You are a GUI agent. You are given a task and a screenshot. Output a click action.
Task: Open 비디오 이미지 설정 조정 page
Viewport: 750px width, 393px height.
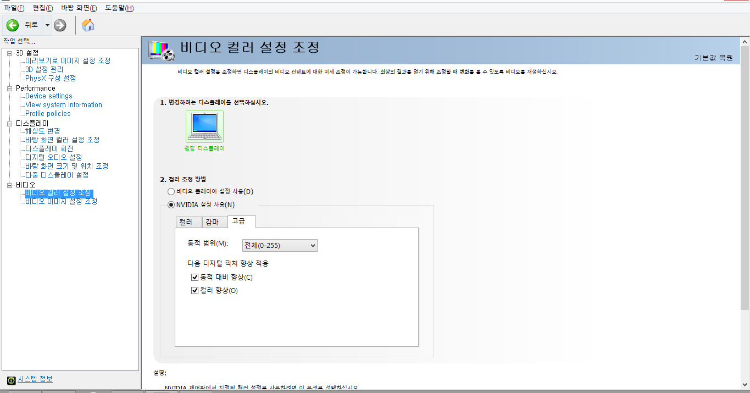pyautogui.click(x=61, y=201)
